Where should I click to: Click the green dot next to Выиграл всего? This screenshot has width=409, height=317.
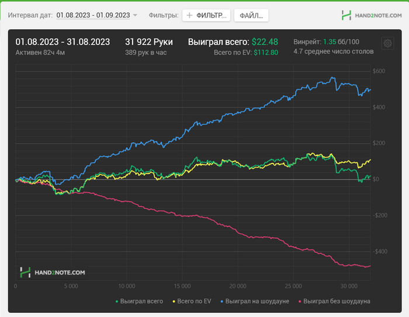[117, 302]
